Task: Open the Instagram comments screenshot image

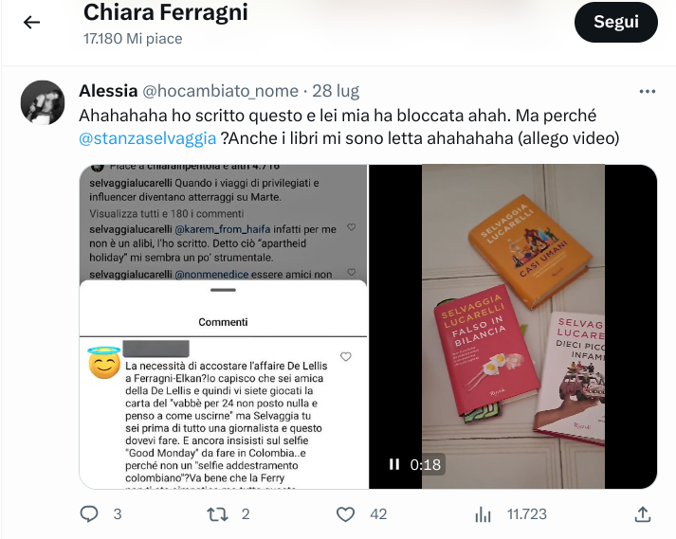Action: 224,327
